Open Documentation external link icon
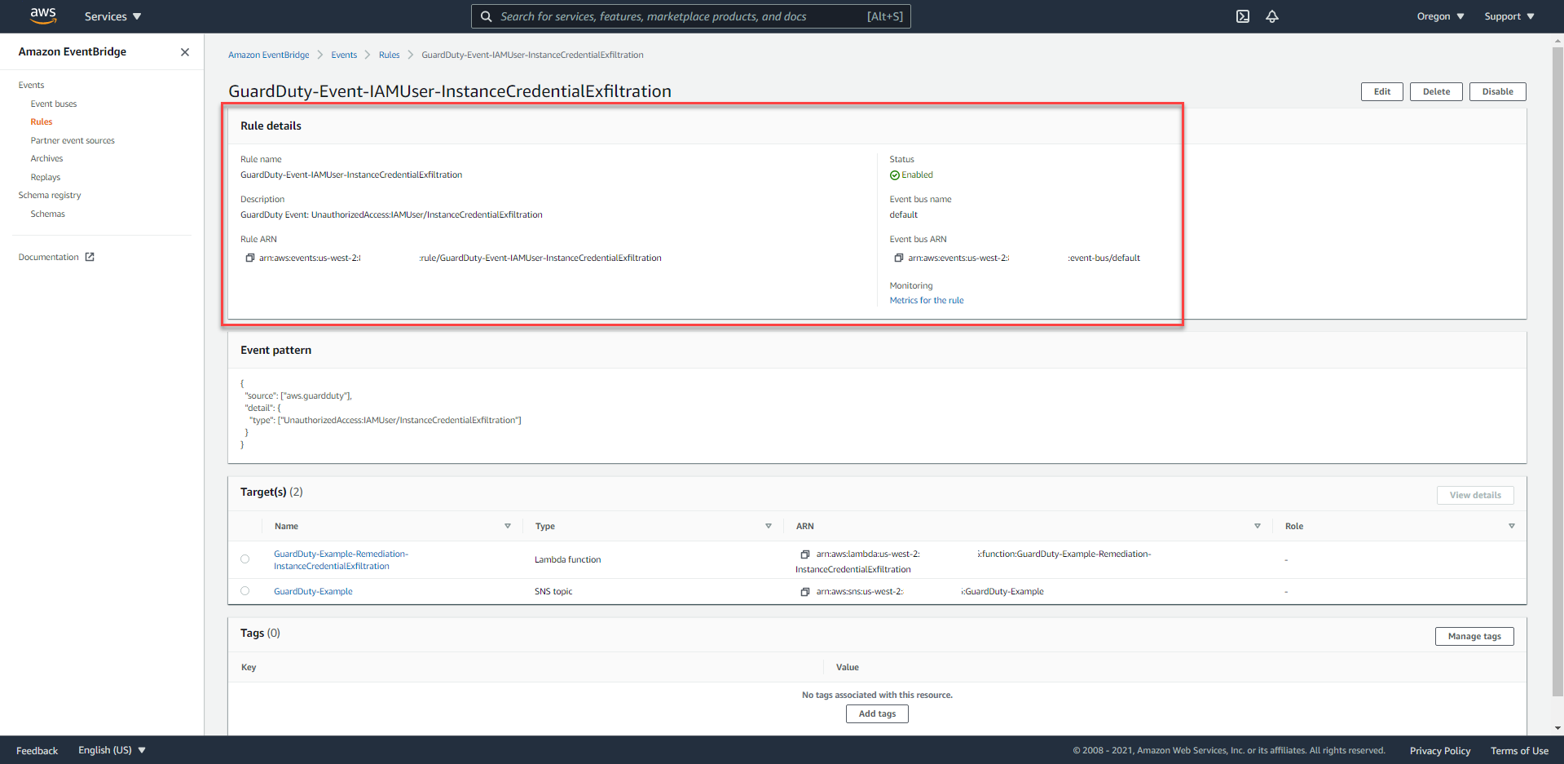This screenshot has height=764, width=1564. tap(90, 257)
